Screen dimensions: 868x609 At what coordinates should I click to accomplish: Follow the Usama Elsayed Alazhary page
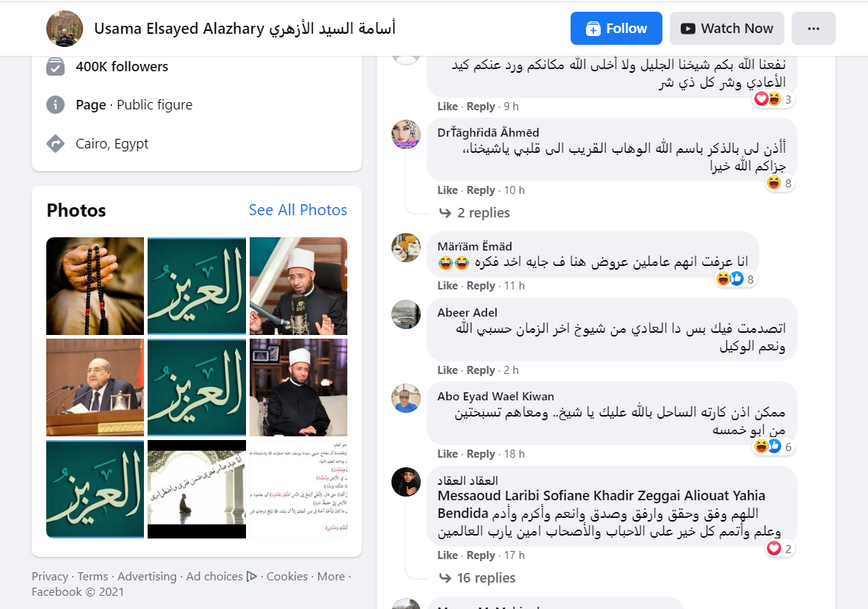[616, 28]
